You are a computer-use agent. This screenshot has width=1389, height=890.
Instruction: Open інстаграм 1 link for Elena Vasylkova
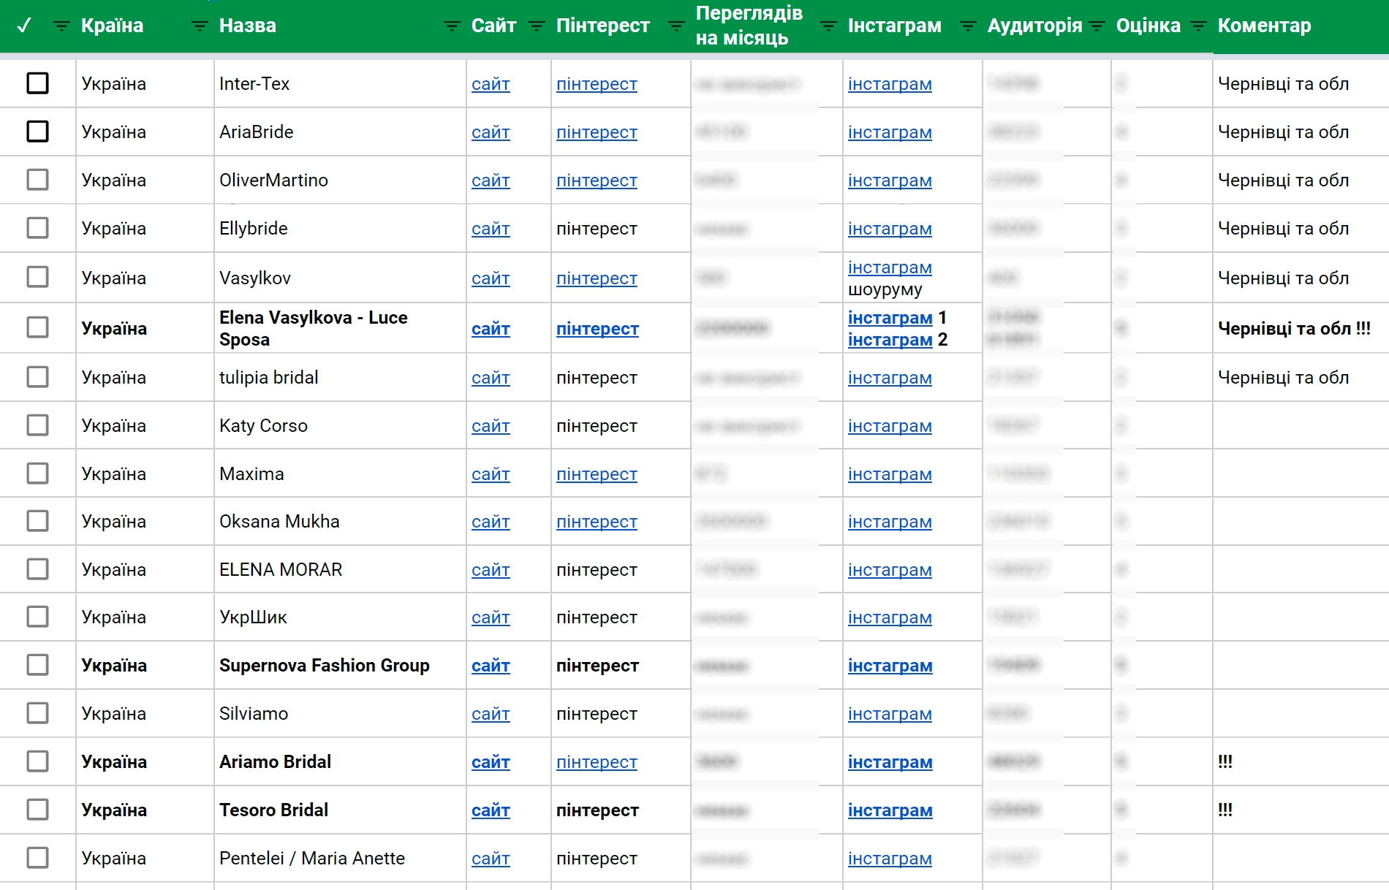pos(890,318)
